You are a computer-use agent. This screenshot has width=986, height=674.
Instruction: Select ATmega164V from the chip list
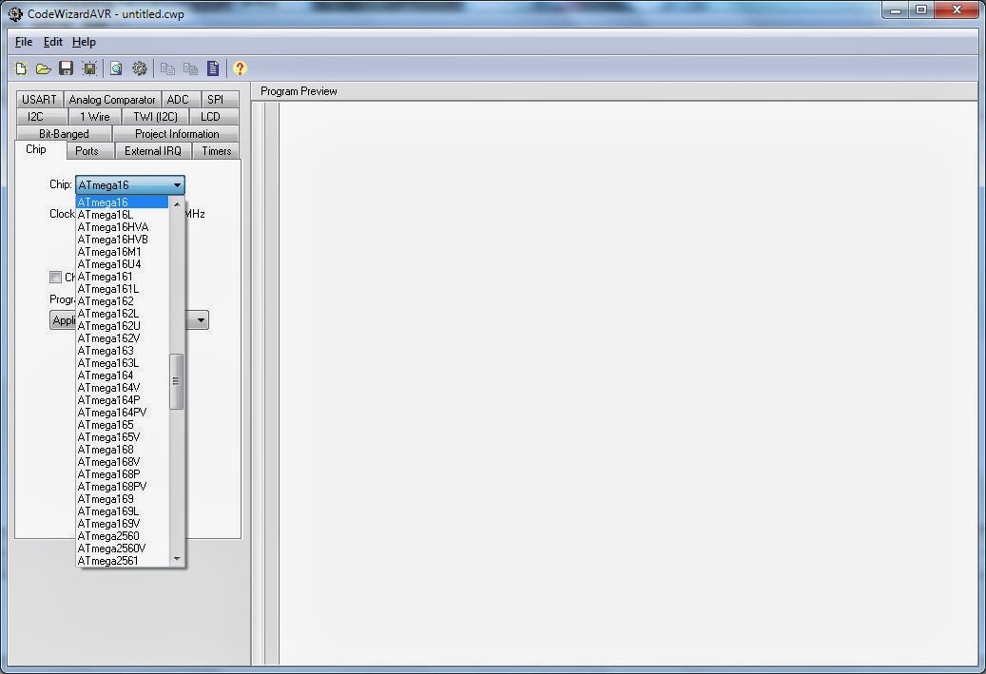pos(122,388)
